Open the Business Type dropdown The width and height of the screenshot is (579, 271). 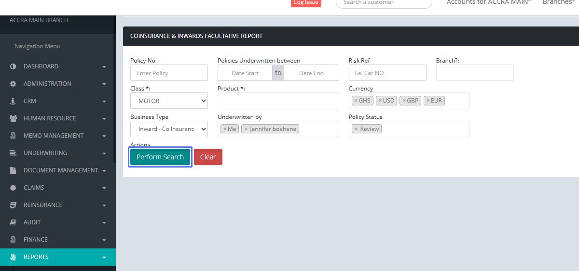pos(169,129)
